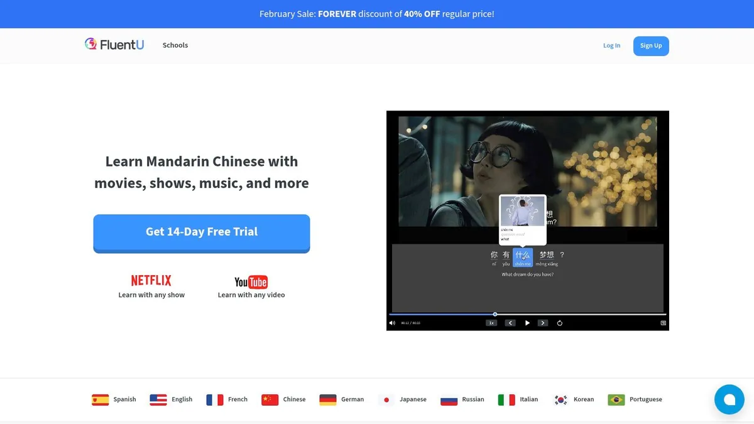Play the video

tap(527, 323)
